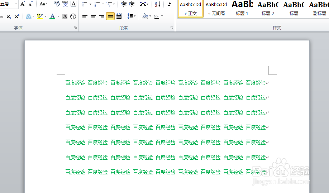This screenshot has height=193, width=329.
Task: Apply Character Border icon
Action: (73, 4)
